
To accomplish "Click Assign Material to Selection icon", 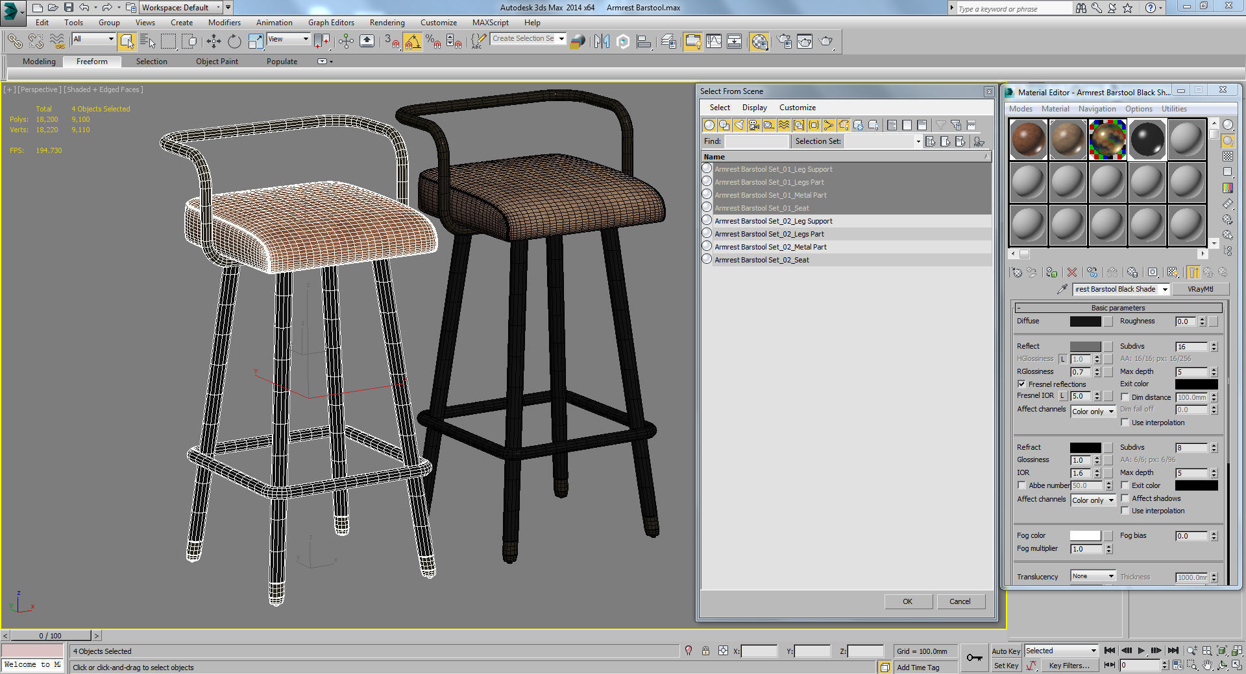I will pos(1052,272).
